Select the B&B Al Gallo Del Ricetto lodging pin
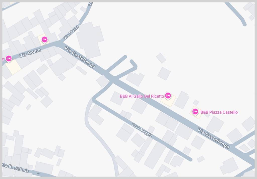The width and height of the screenshot is (257, 179). tap(168, 96)
